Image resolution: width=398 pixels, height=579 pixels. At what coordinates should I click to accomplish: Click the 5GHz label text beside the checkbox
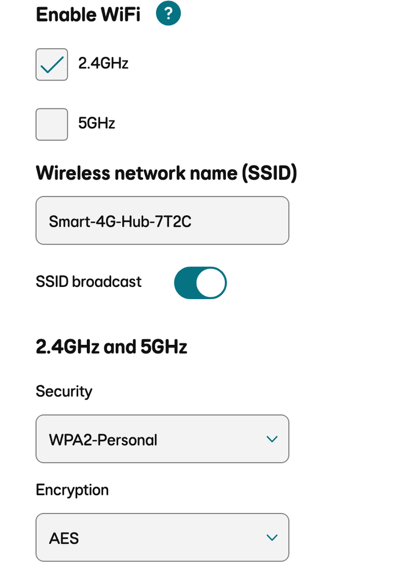[x=97, y=123]
